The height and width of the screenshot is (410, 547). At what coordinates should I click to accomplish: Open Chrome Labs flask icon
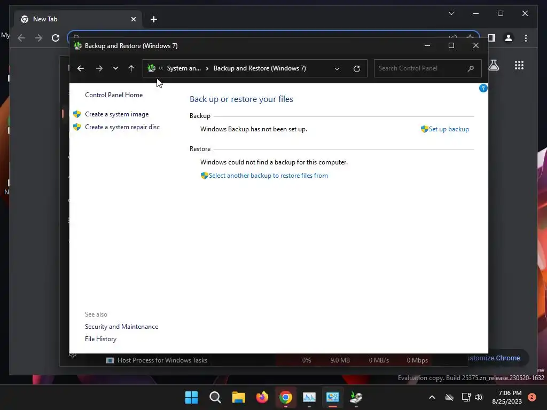coord(494,65)
